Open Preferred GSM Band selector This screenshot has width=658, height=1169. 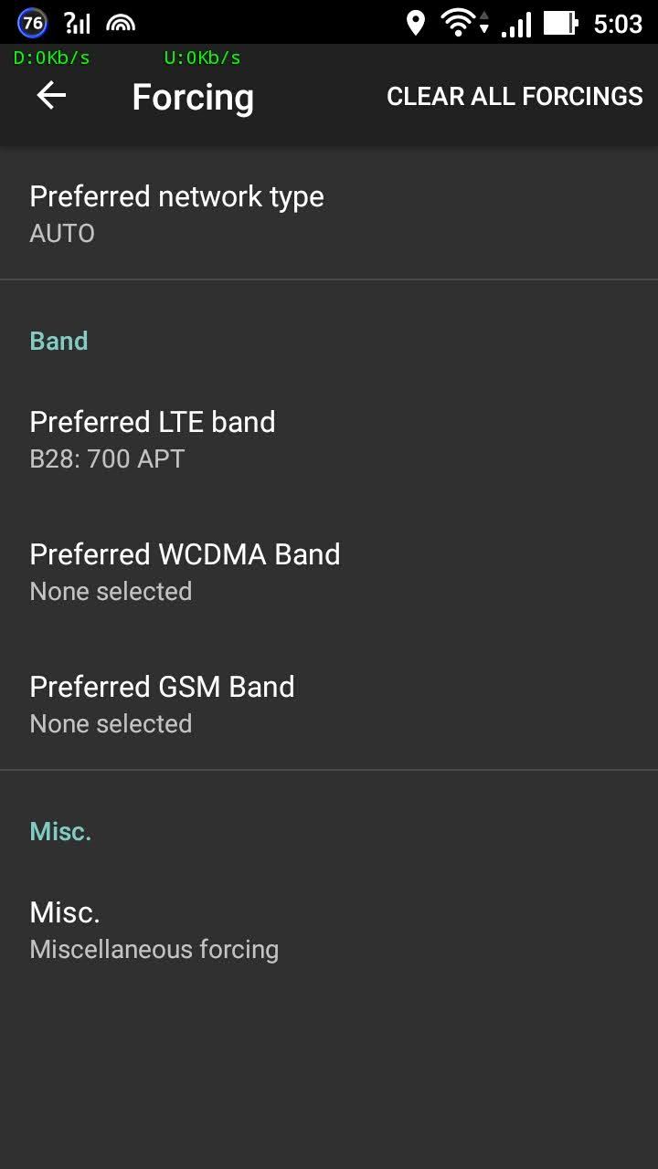pyautogui.click(x=329, y=704)
